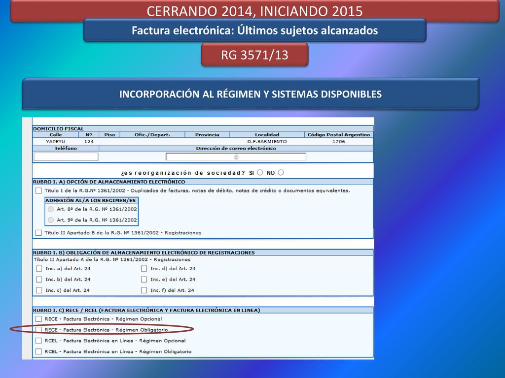
Task: Click the Ofic./Depart. column header
Action: 152,135
